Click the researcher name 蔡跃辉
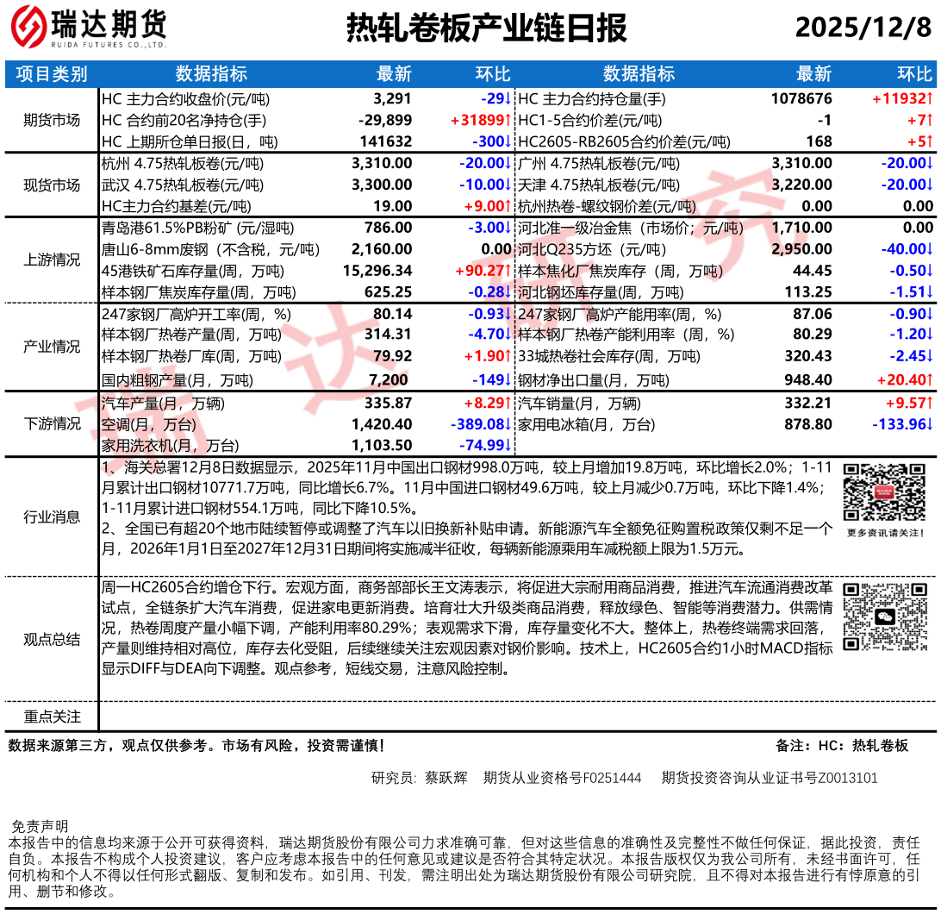Viewport: 941px width, 914px height. [x=446, y=778]
